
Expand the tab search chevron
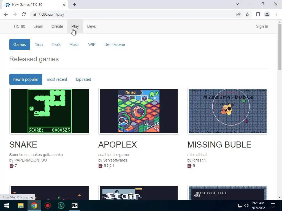238,4
